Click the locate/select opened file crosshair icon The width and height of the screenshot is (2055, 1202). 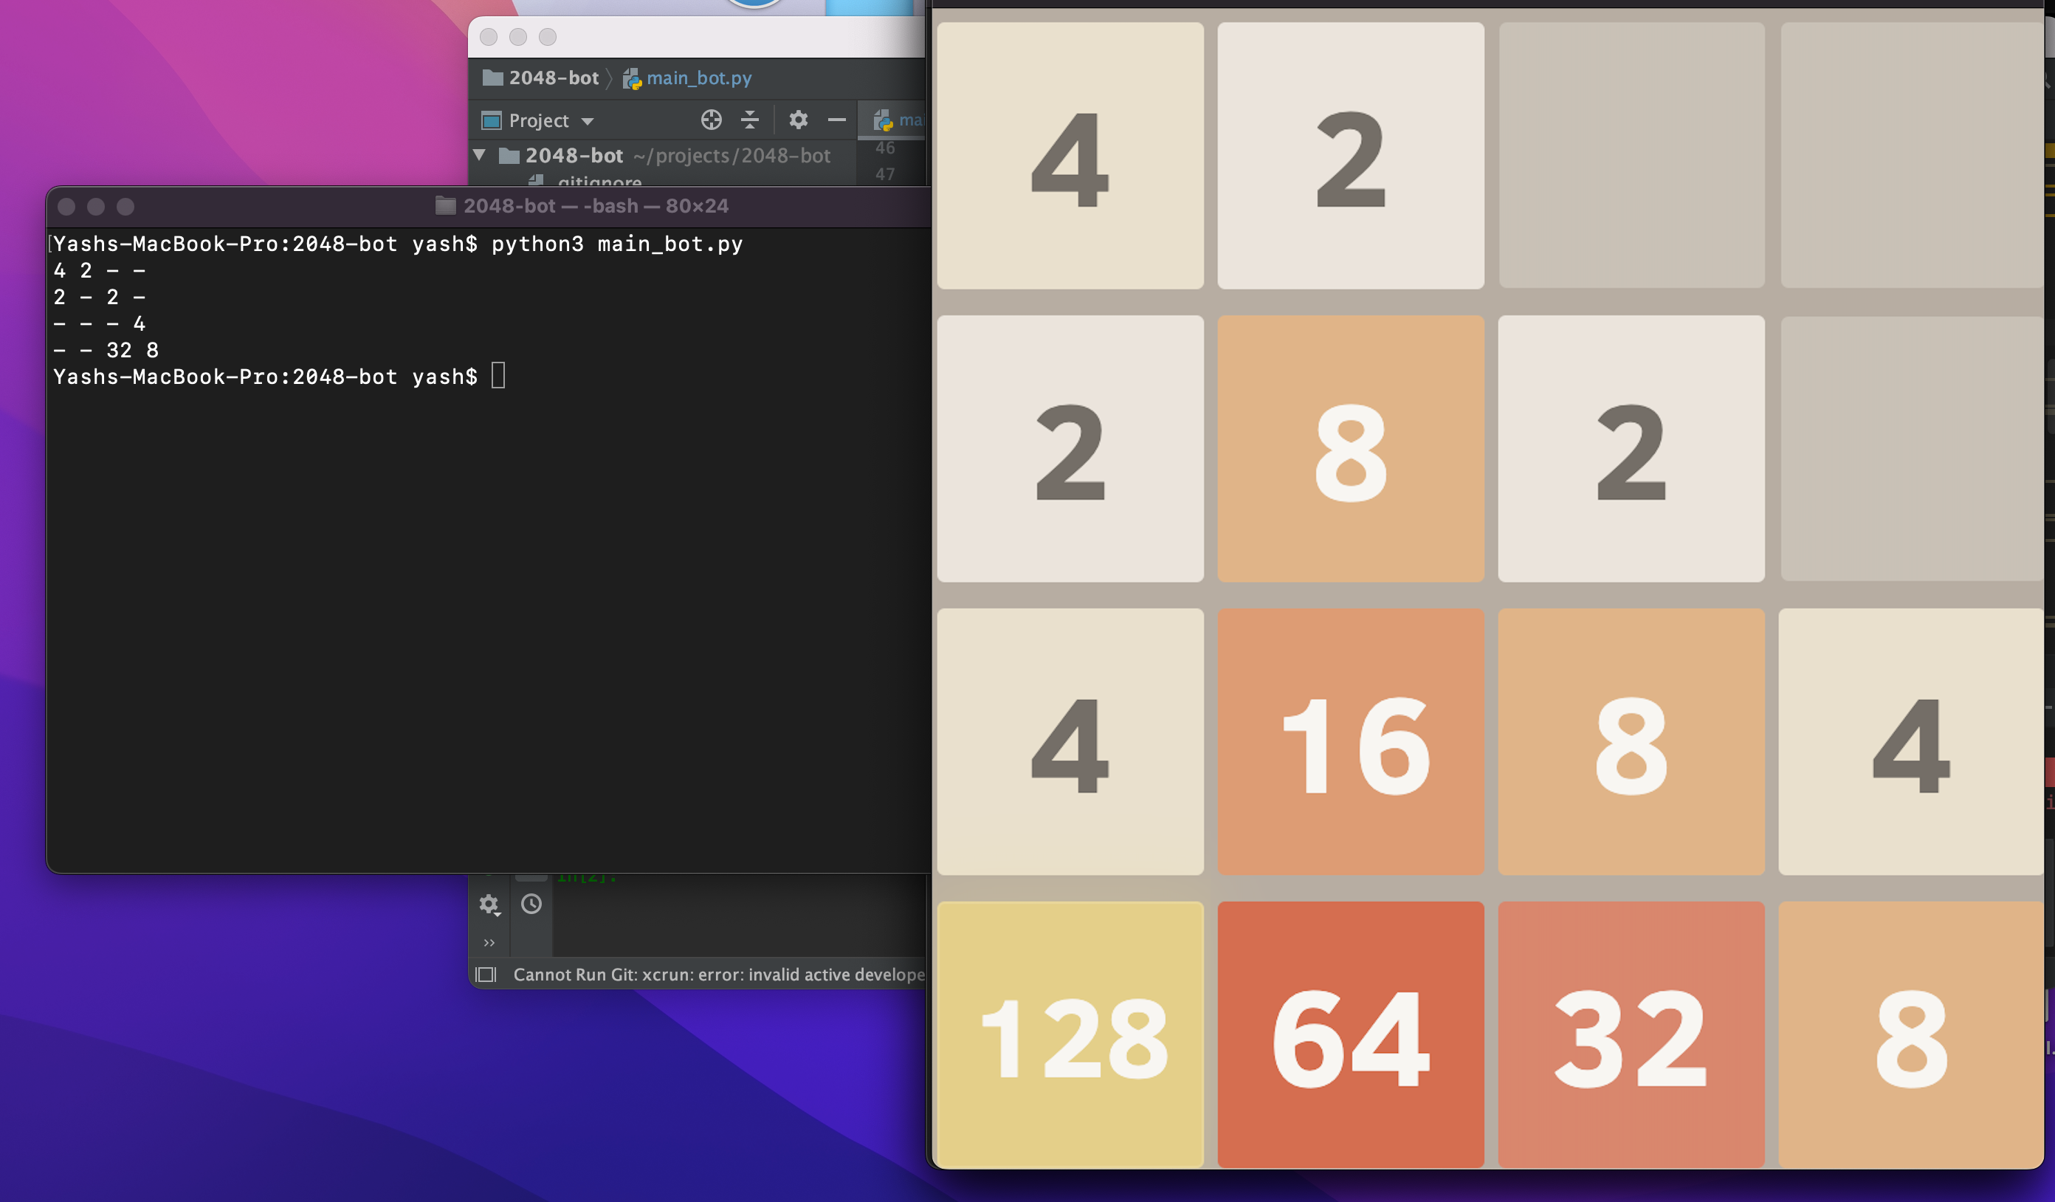point(711,120)
